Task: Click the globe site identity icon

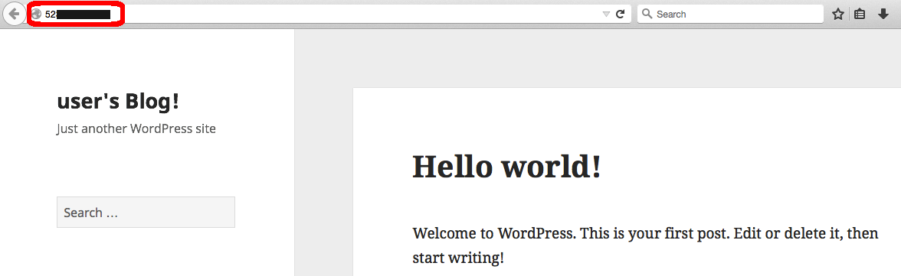Action: point(37,15)
